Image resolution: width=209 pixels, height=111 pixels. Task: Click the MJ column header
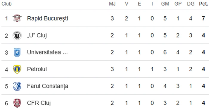tap(112, 4)
